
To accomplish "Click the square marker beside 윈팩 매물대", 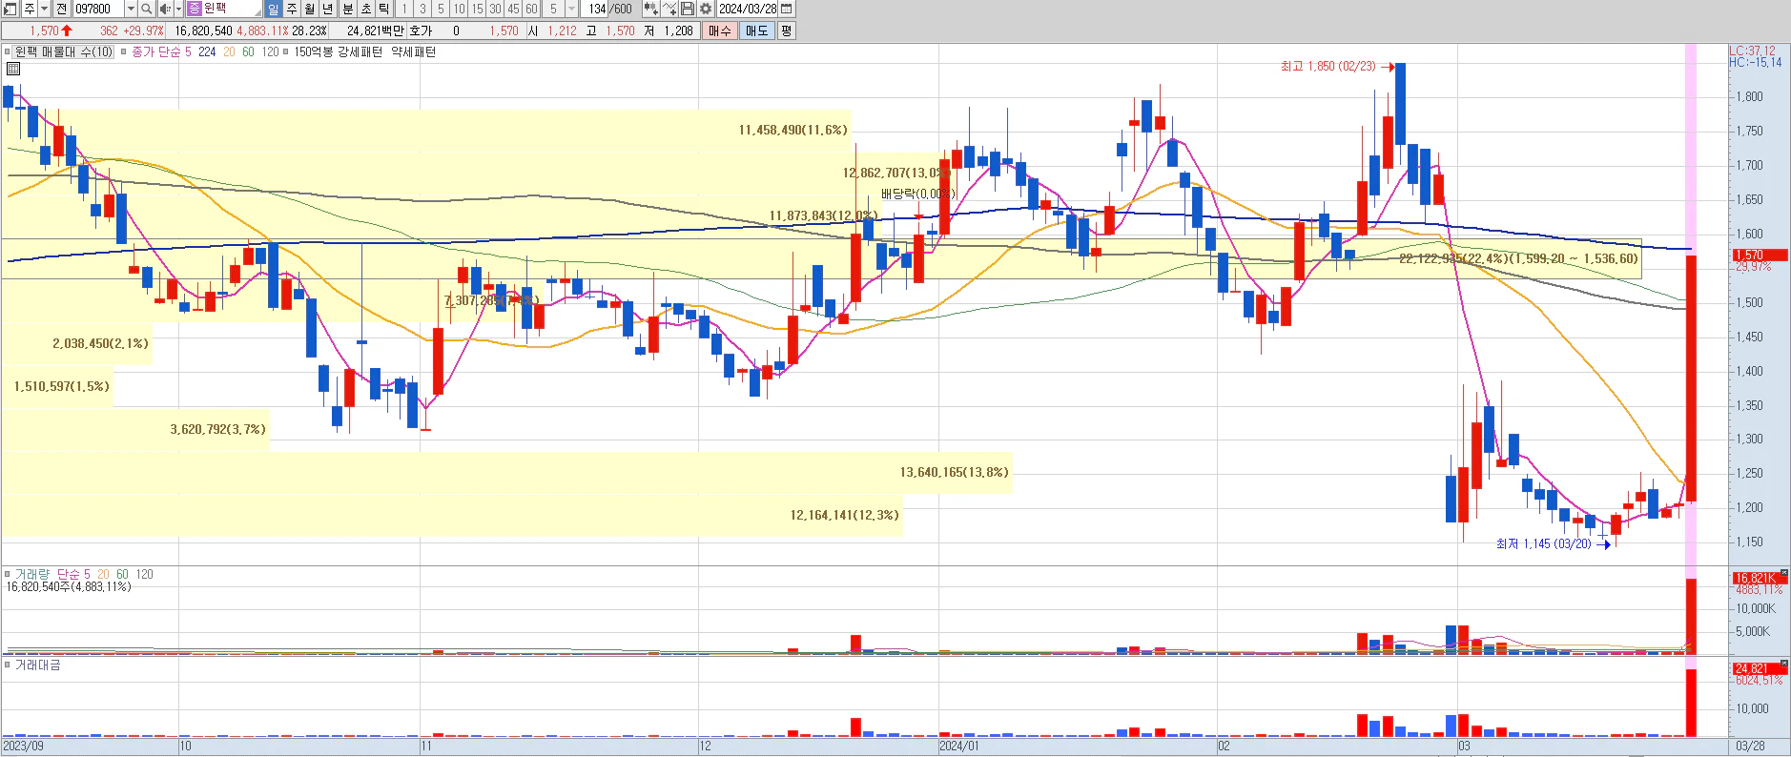I will [x=8, y=52].
